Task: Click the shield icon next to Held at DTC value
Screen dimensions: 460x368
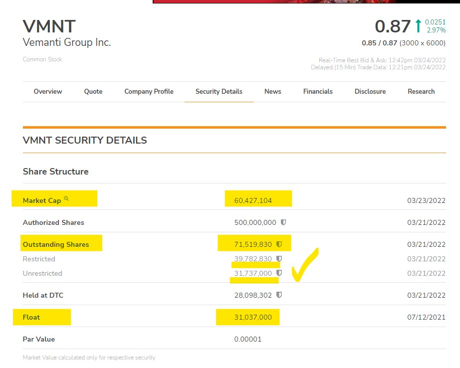Action: coord(279,295)
